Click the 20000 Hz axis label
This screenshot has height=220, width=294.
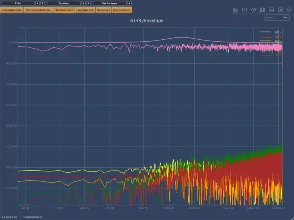pos(278,208)
